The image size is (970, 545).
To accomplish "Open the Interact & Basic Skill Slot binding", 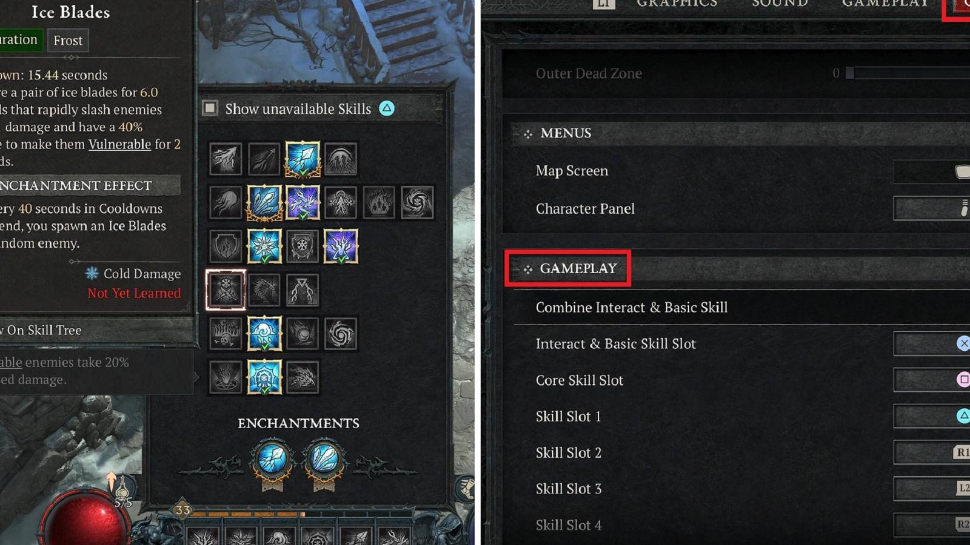I will 932,343.
